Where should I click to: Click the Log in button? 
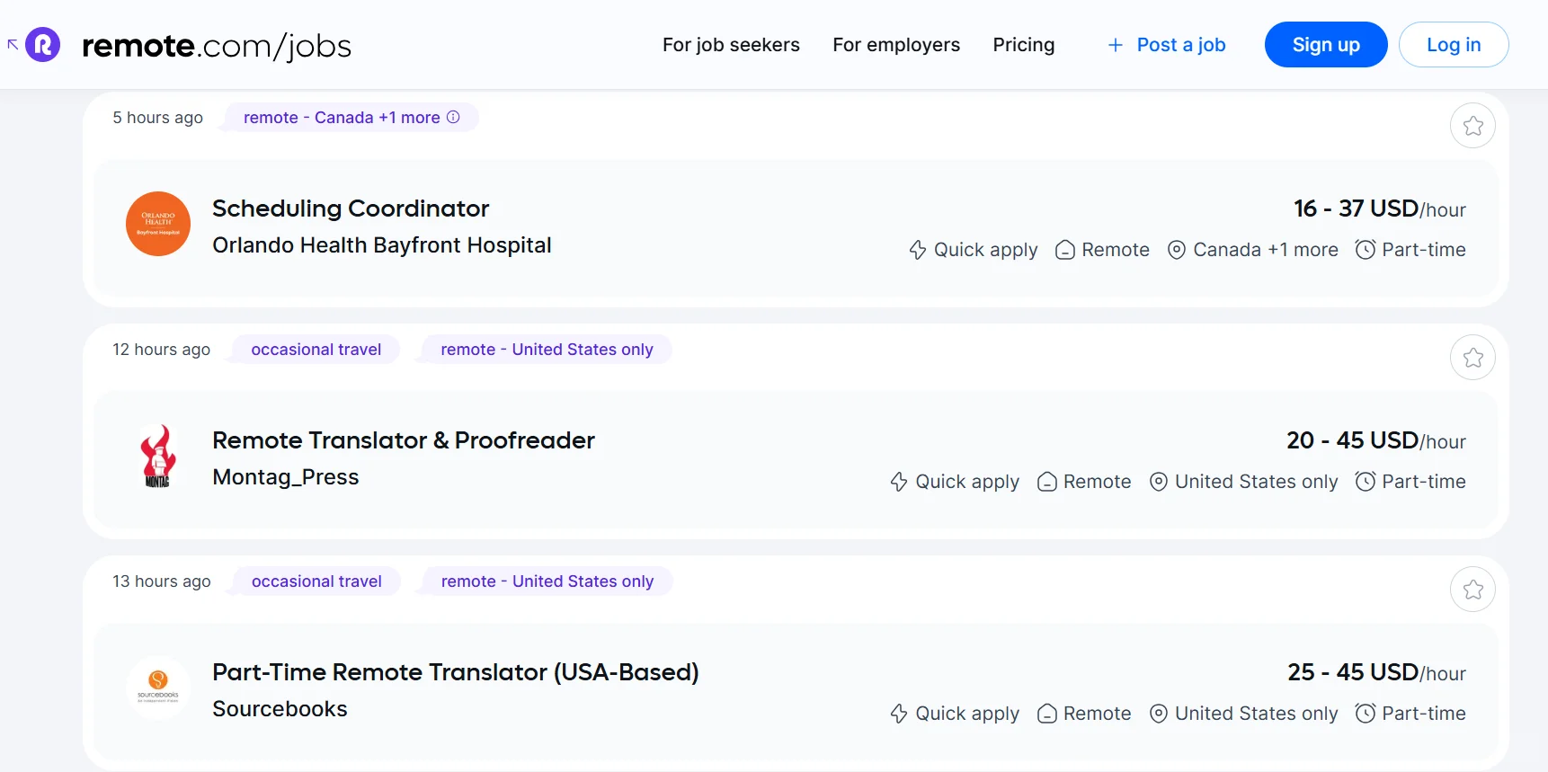[x=1454, y=45]
